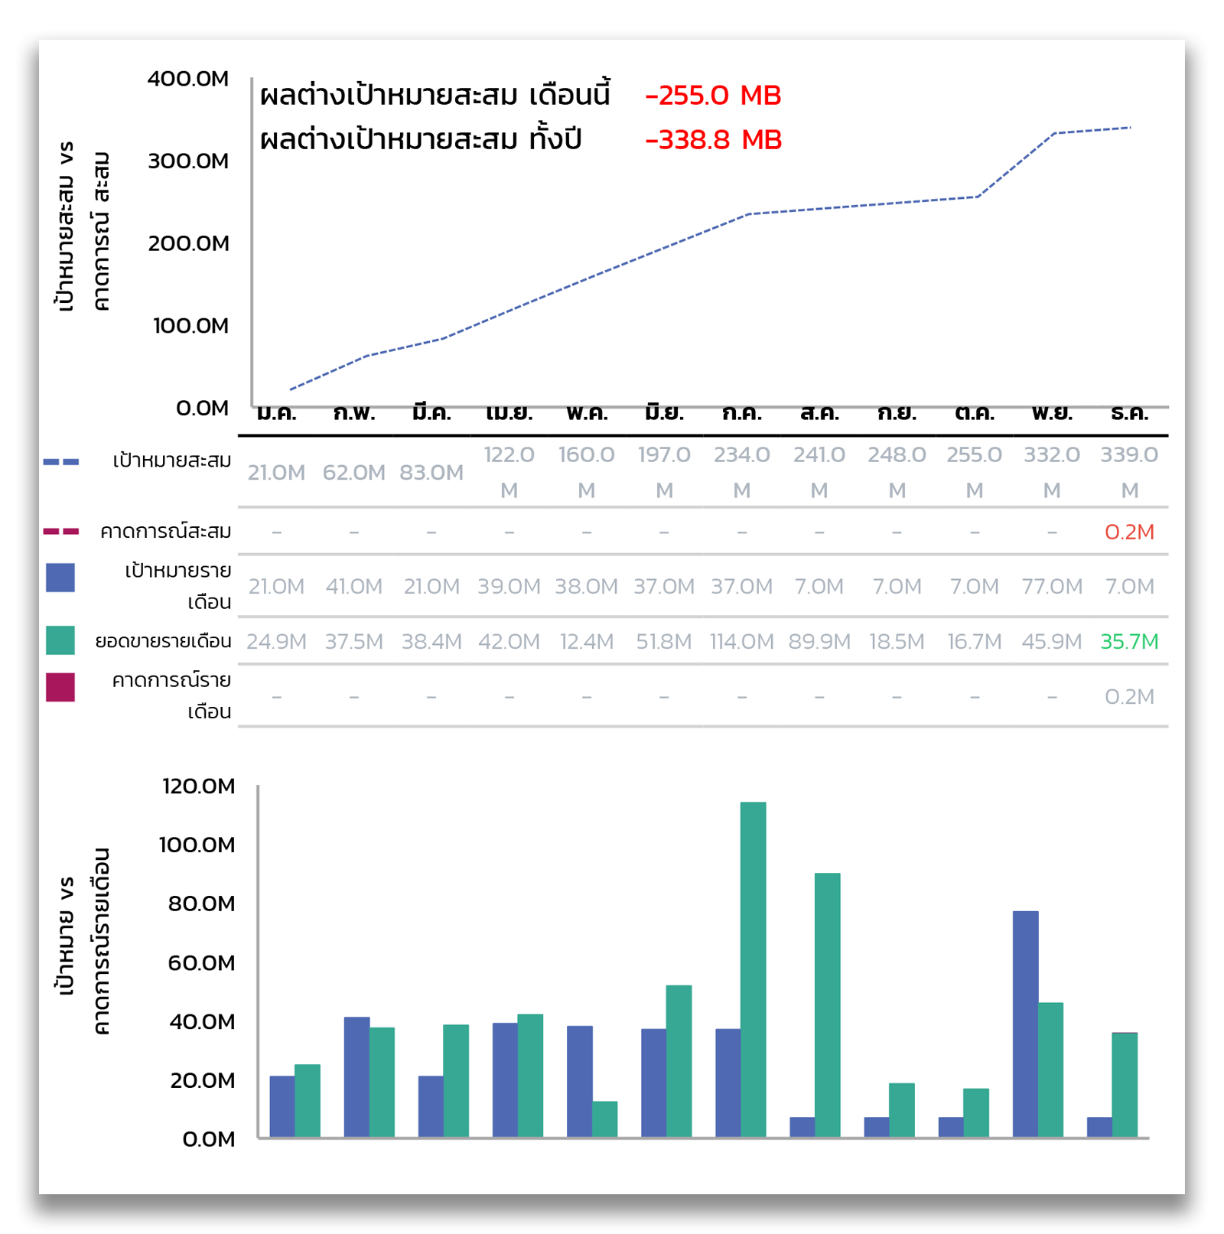Select the ธ.ค. month label on the axis
The image size is (1224, 1234).
(1129, 414)
